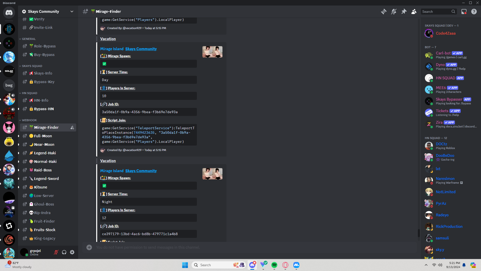This screenshot has height=271, width=481.
Task: Open Skays Bypasser bot profile
Action: [x=450, y=101]
